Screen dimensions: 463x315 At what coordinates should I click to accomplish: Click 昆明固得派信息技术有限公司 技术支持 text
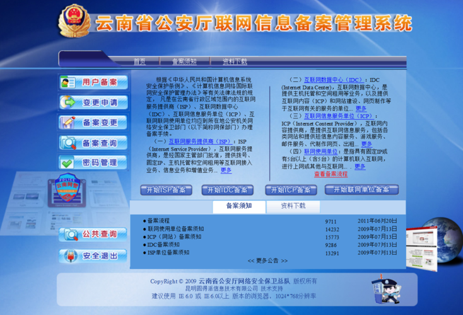(234, 289)
